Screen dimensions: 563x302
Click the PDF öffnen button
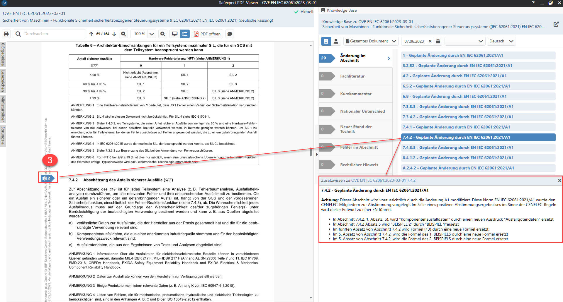pyautogui.click(x=207, y=34)
